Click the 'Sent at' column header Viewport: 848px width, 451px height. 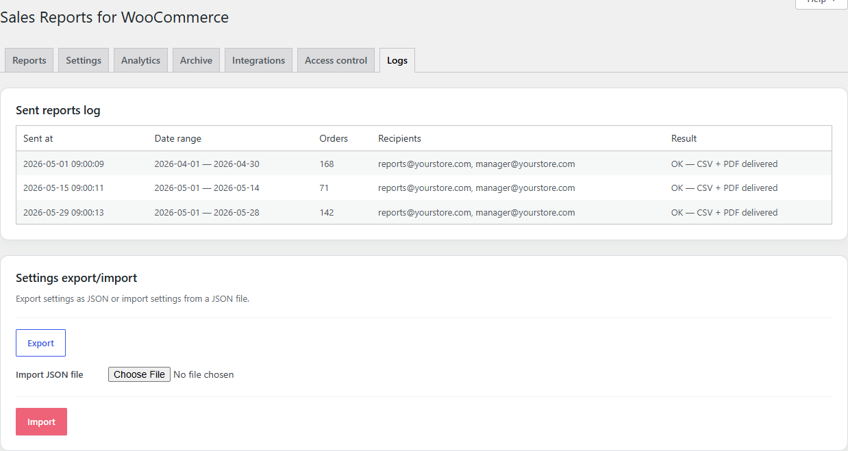38,138
